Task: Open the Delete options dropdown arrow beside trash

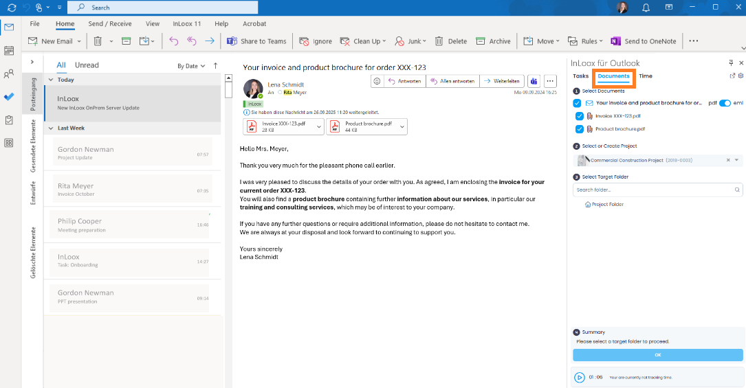Action: pos(111,41)
